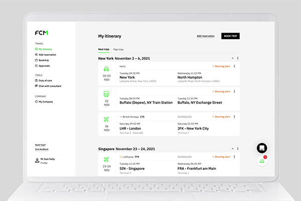Open Warning alert on Lufthansa flight
Viewport: 301px width, 201px height.
(x=221, y=157)
